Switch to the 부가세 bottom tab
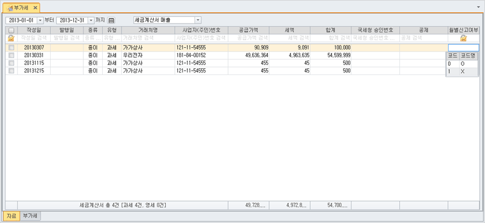The width and height of the screenshot is (485, 223). click(30, 216)
